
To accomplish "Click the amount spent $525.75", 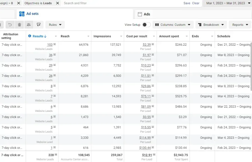I will pyautogui.click(x=181, y=96).
